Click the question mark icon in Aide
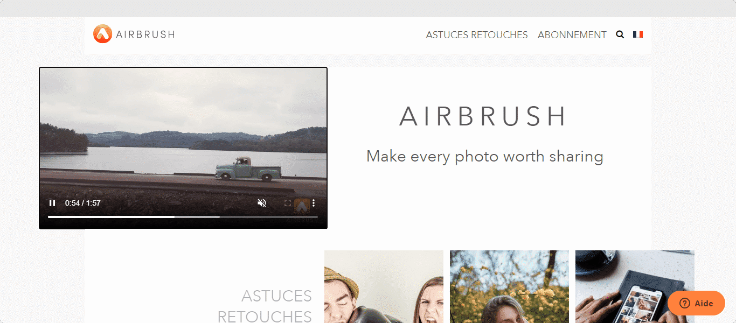The height and width of the screenshot is (323, 736). coord(684,303)
